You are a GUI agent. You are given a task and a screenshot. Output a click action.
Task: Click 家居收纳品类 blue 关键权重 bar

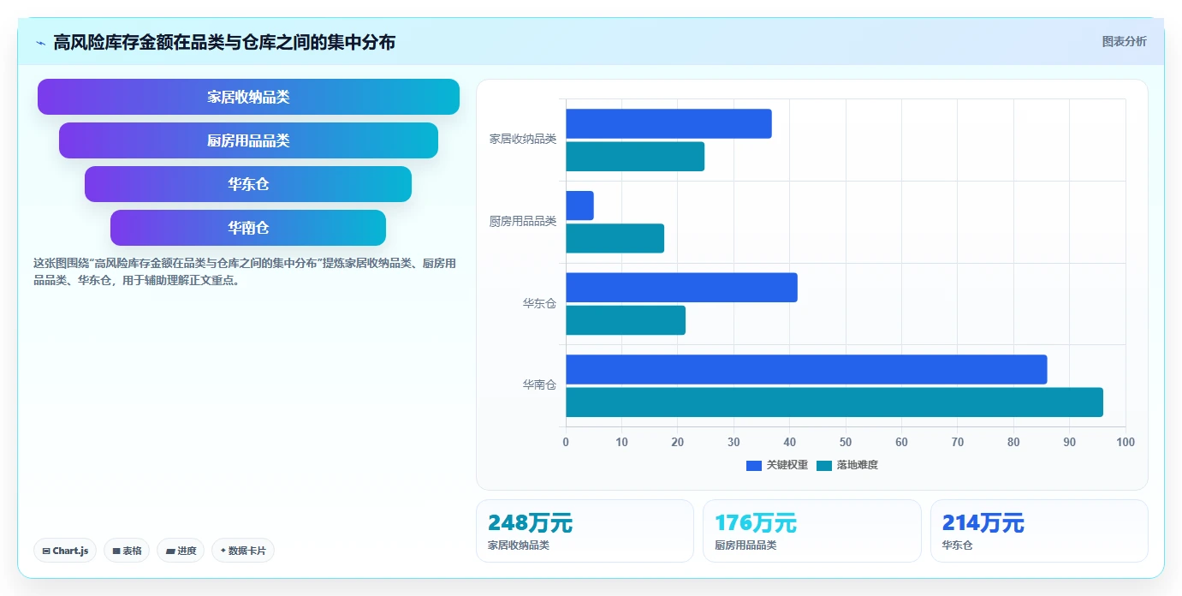click(x=668, y=123)
